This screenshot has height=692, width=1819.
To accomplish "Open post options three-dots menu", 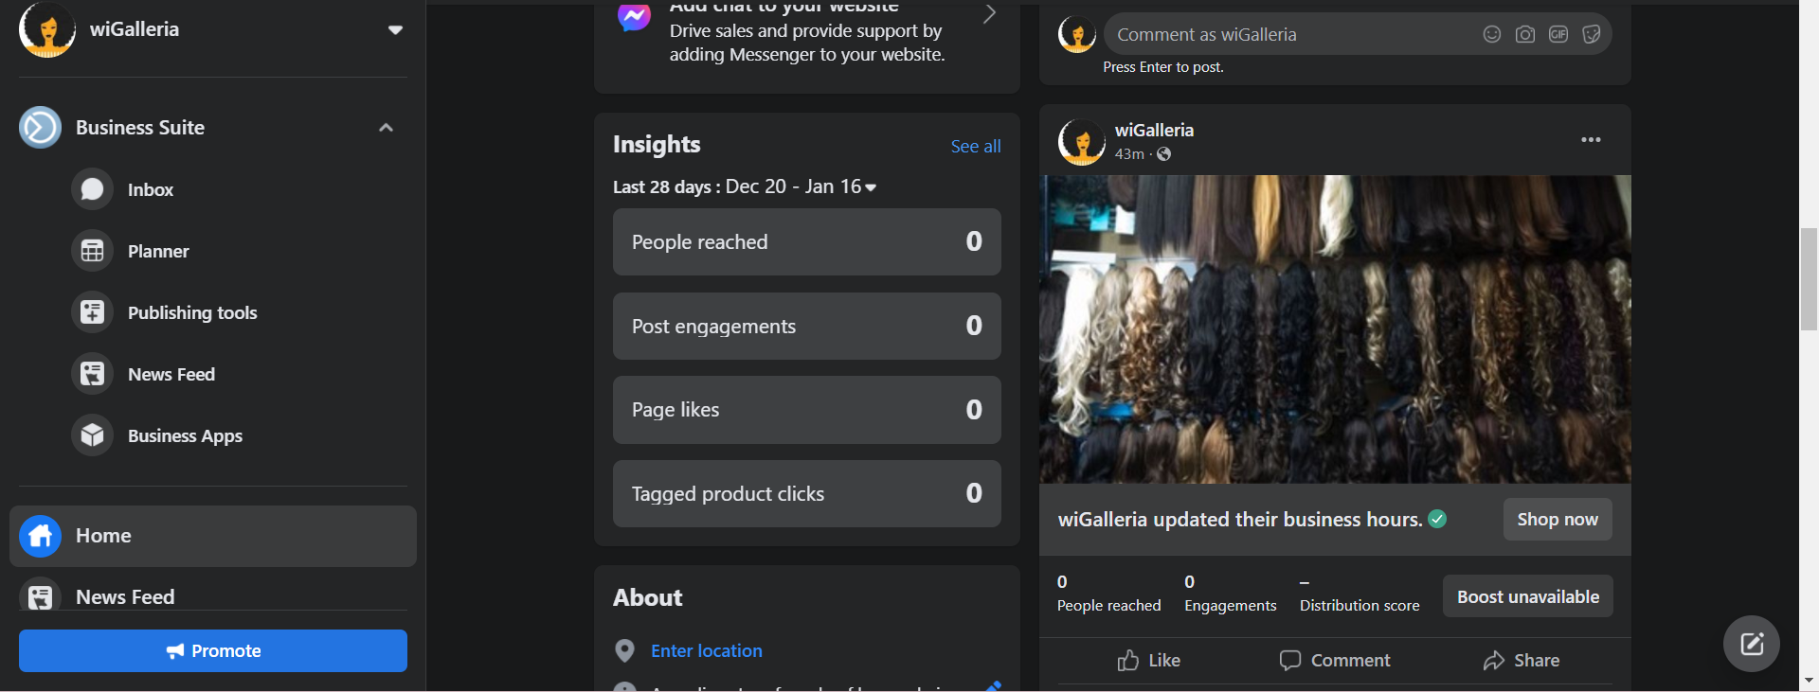I will pos(1591,140).
